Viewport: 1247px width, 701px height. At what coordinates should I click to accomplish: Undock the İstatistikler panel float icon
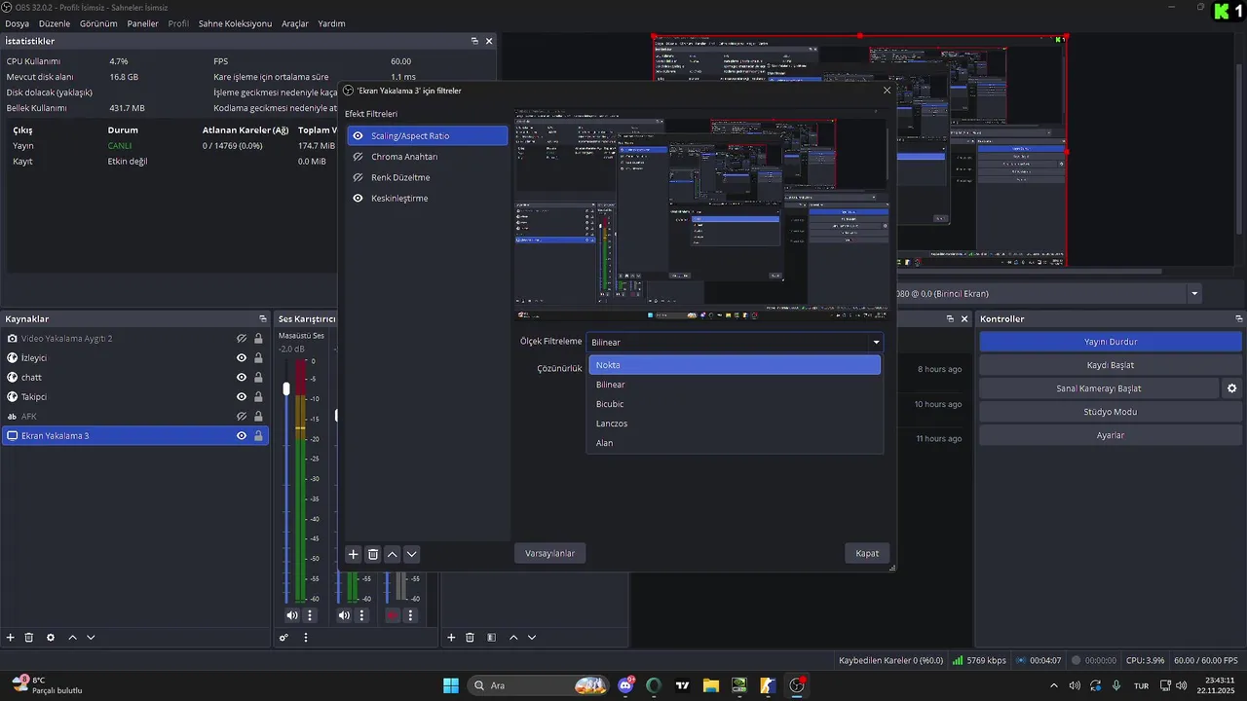(474, 41)
